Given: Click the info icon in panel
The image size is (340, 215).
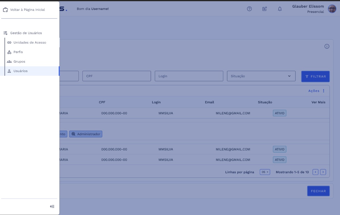Looking at the screenshot, I should tap(327, 46).
